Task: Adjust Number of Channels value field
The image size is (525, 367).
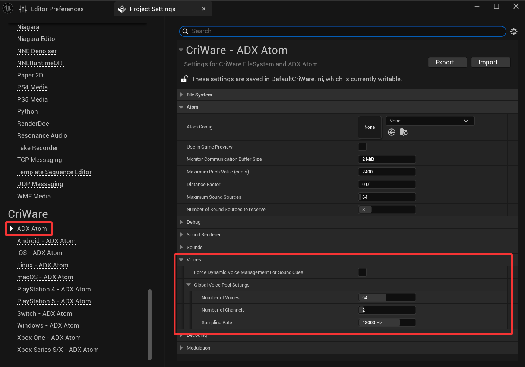Action: pyautogui.click(x=387, y=310)
